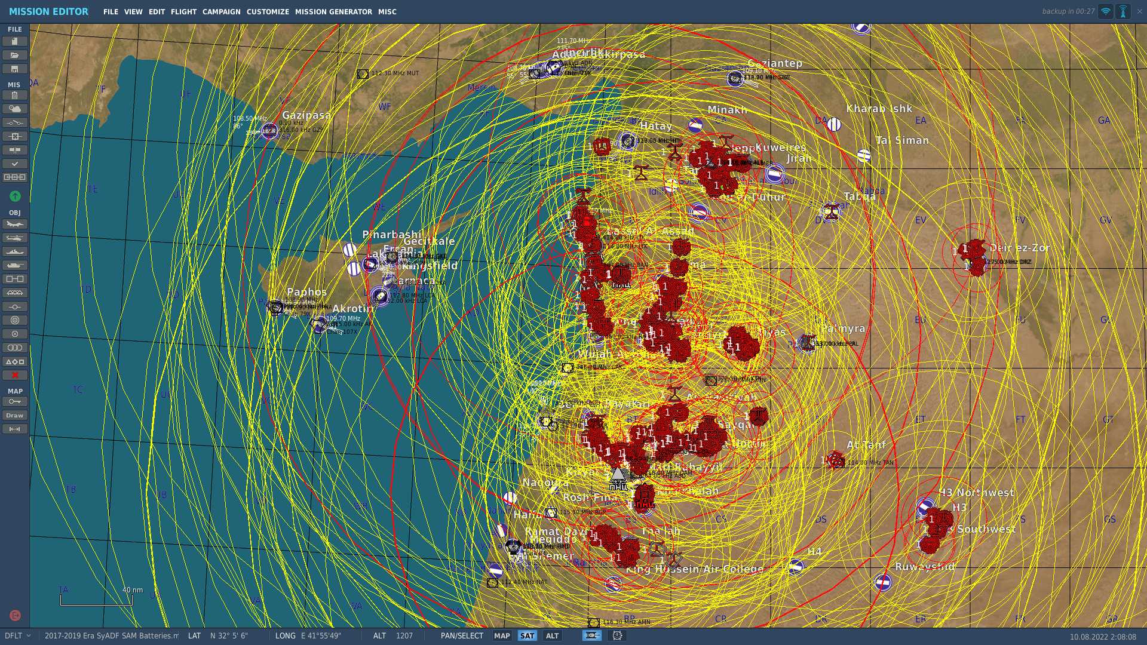Select the ground vehicle tank tool

(15, 265)
